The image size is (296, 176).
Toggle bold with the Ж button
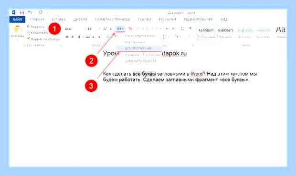pos(67,37)
